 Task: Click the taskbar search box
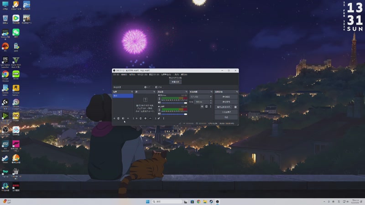tap(167, 201)
